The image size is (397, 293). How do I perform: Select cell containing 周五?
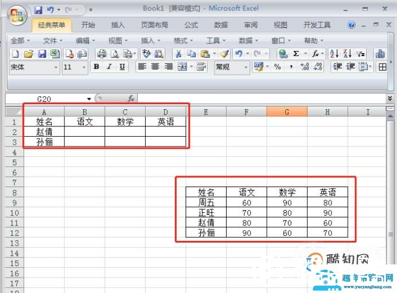(x=206, y=203)
